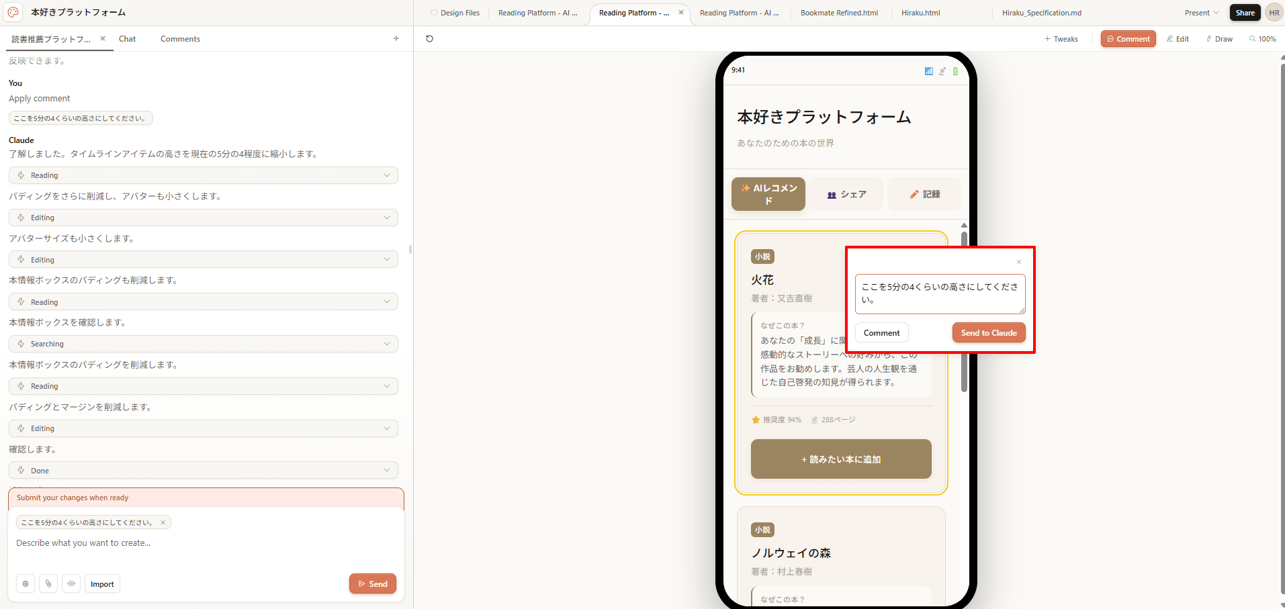Open the Present dropdown menu
Screen dimensions: 1285x609
[1202, 13]
